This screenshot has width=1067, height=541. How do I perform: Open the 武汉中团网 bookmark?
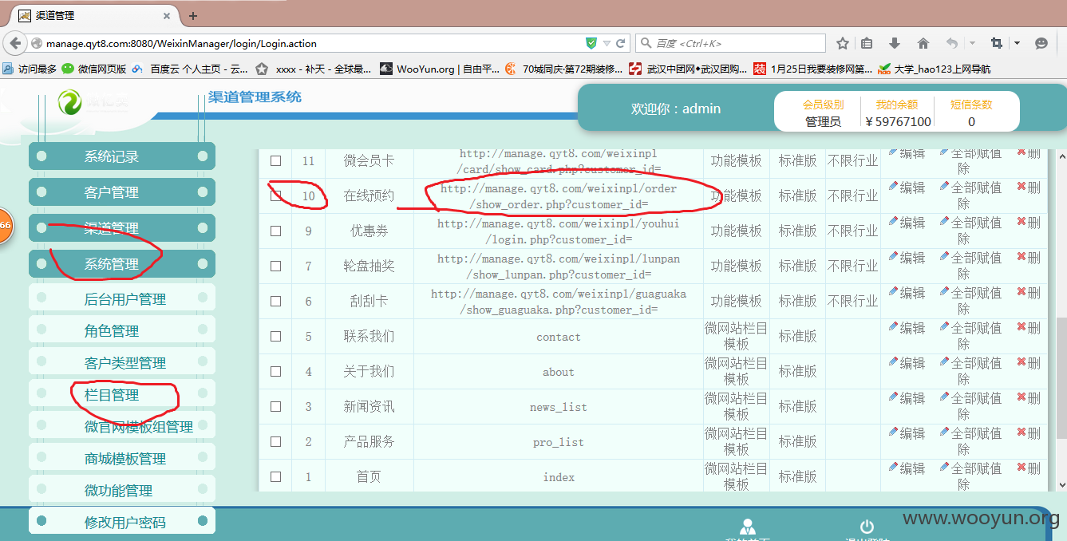[687, 69]
